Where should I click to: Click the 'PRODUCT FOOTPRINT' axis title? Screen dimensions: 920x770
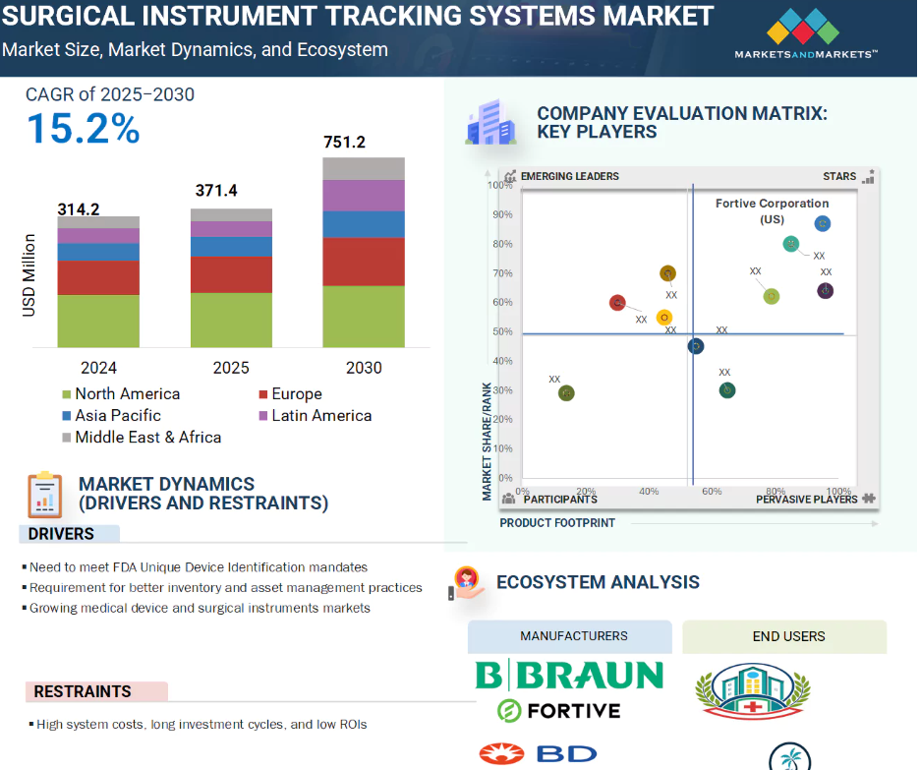(x=557, y=523)
